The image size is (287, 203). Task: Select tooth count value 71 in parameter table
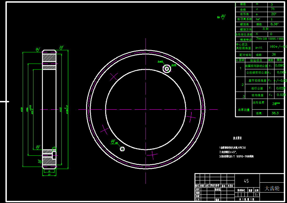(x=273, y=9)
